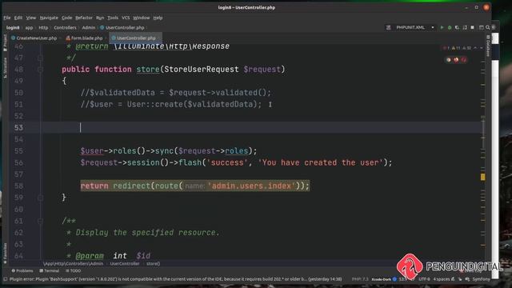Open the first browser preview icon in the editor
512x288 pixels.
(x=449, y=60)
